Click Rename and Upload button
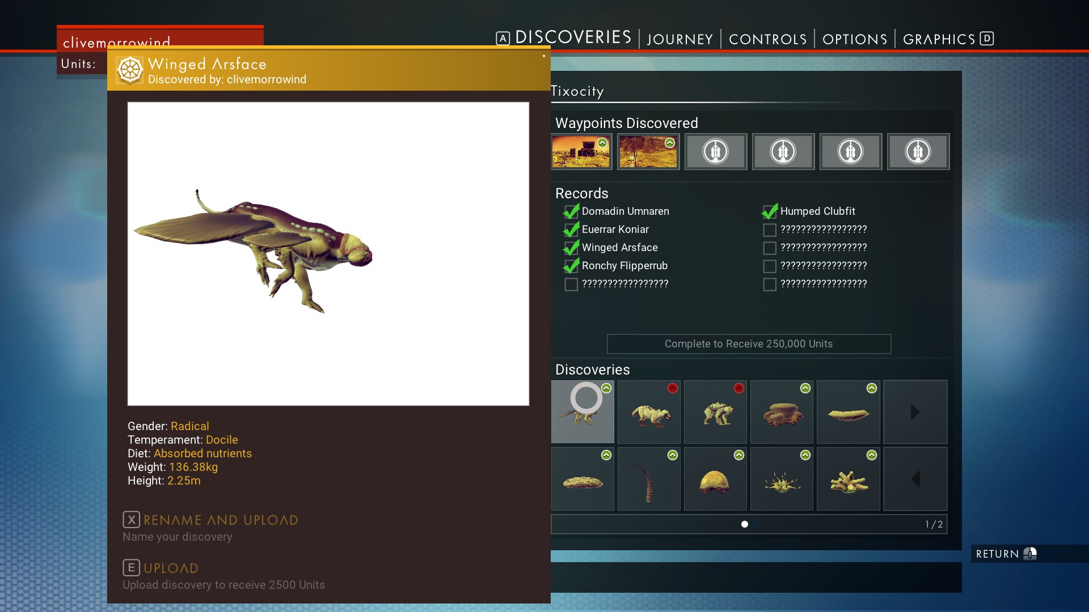 pyautogui.click(x=220, y=520)
